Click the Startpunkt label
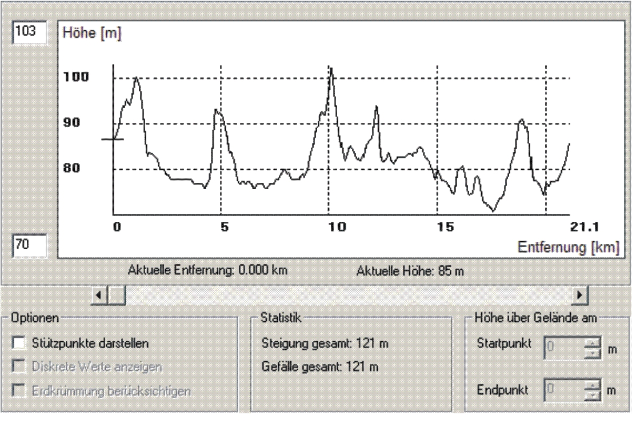632x447 pixels. pyautogui.click(x=504, y=344)
